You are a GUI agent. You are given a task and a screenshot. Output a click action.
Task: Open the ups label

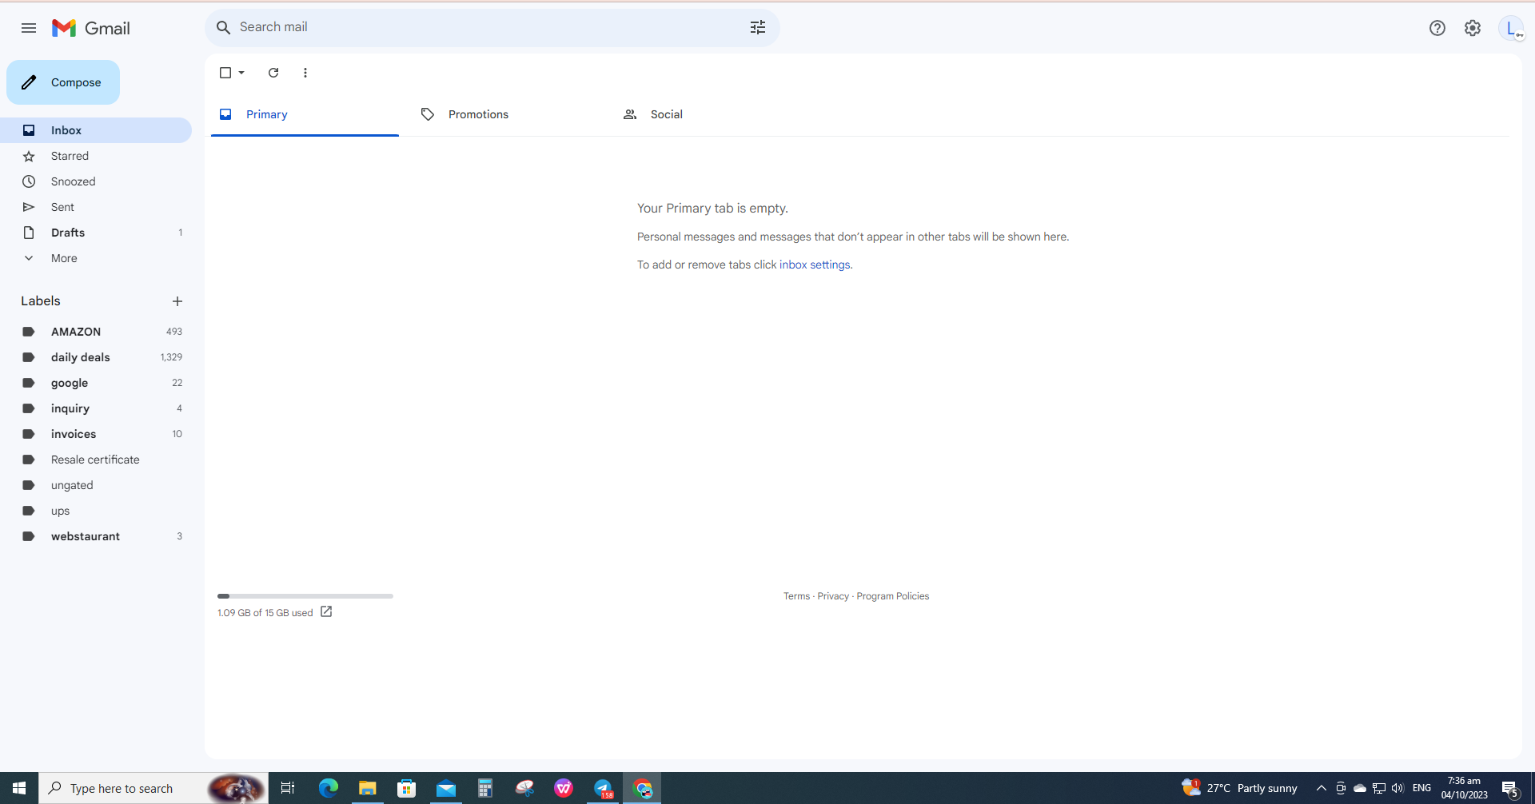pyautogui.click(x=96, y=511)
